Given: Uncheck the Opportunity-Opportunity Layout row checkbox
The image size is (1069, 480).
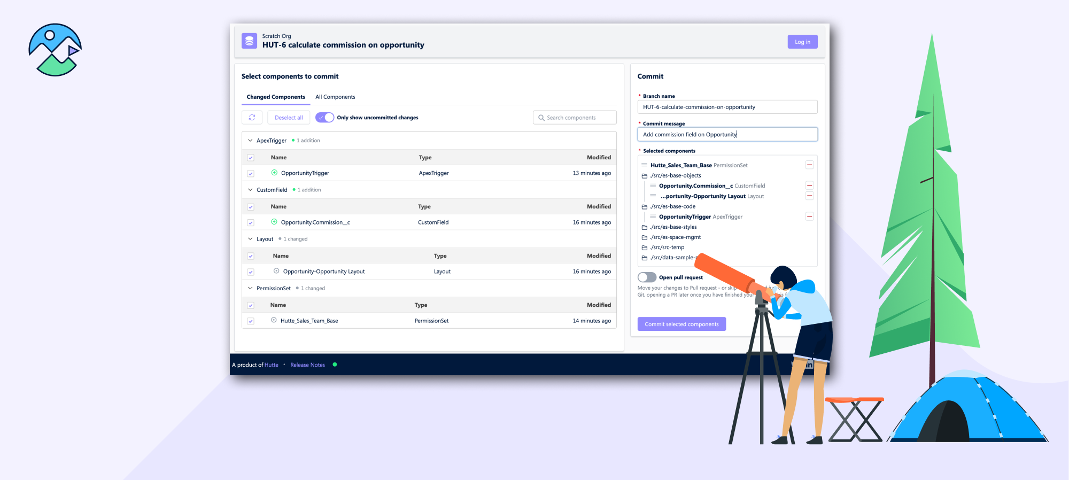Looking at the screenshot, I should click(x=251, y=272).
